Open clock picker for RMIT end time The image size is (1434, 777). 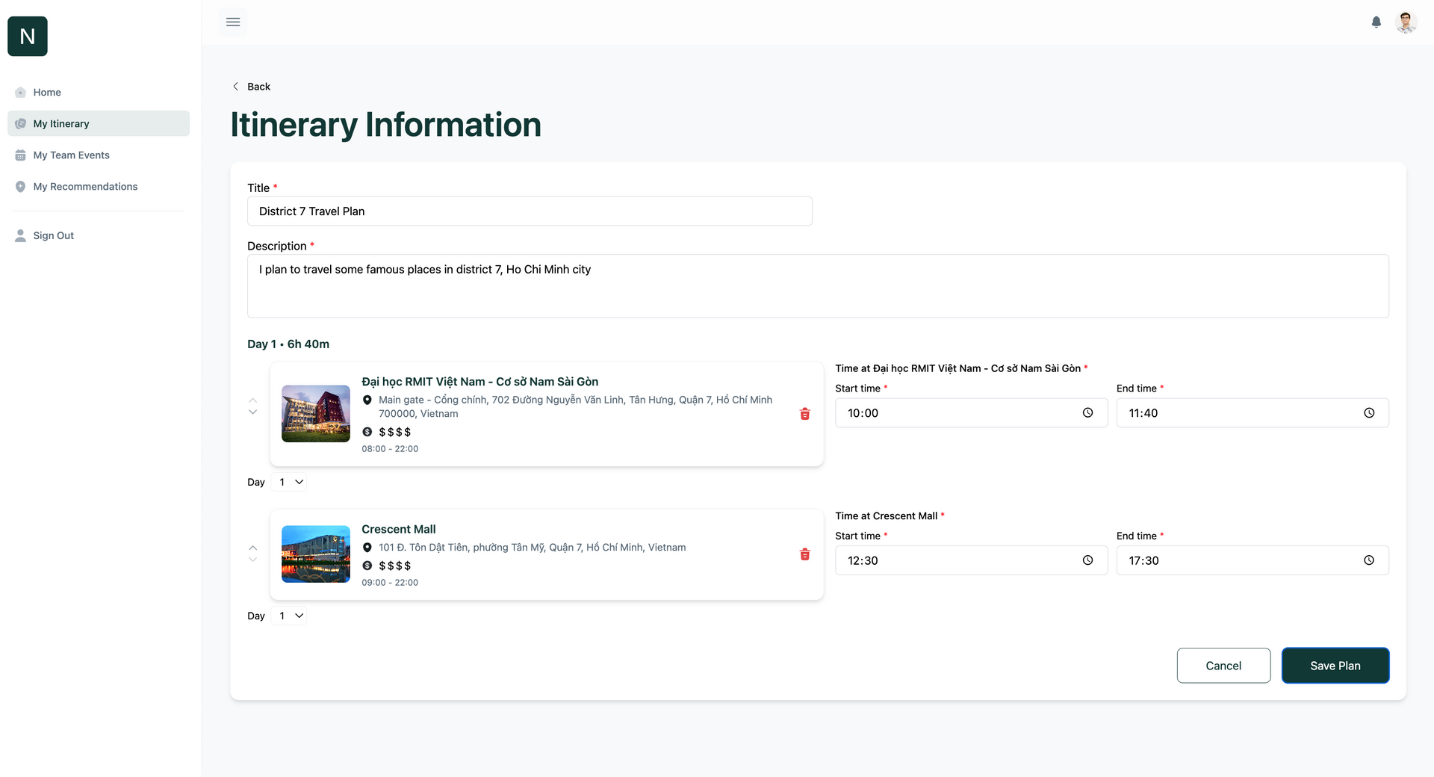point(1368,413)
